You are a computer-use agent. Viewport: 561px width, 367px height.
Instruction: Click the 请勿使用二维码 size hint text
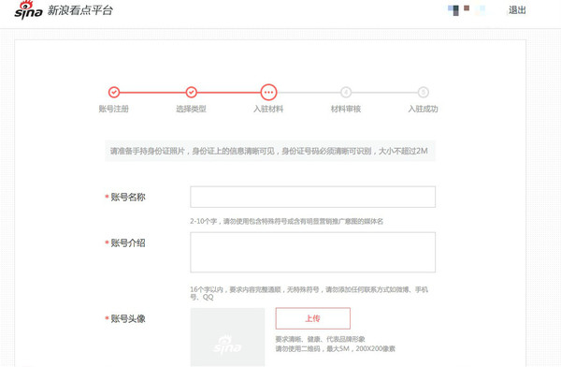[x=336, y=348]
